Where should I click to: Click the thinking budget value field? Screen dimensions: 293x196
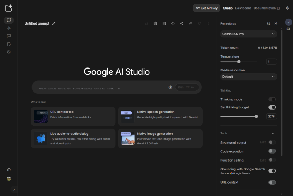click(x=271, y=117)
